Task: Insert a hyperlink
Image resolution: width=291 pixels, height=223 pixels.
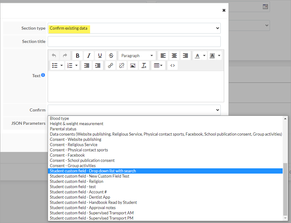Action: (111, 65)
